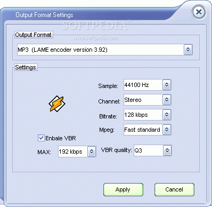Click the Apply button

pos(123,189)
